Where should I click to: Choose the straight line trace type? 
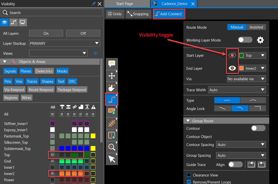click(x=227, y=100)
